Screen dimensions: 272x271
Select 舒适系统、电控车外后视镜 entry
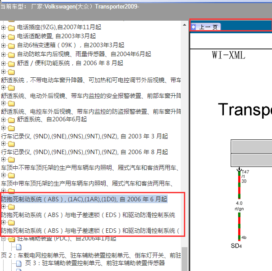tap(91, 111)
